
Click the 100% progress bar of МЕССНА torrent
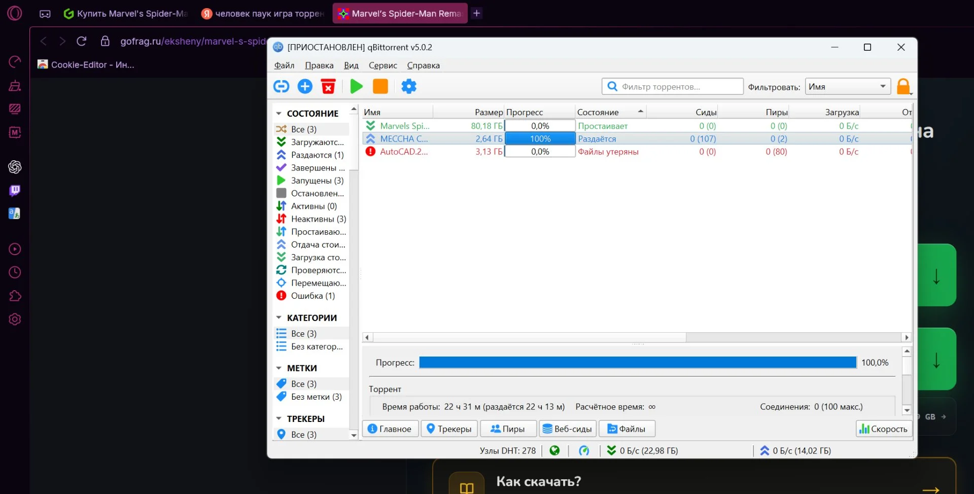pos(540,138)
